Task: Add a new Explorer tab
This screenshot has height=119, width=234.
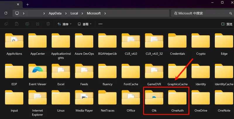Action: (x=27, y=4)
